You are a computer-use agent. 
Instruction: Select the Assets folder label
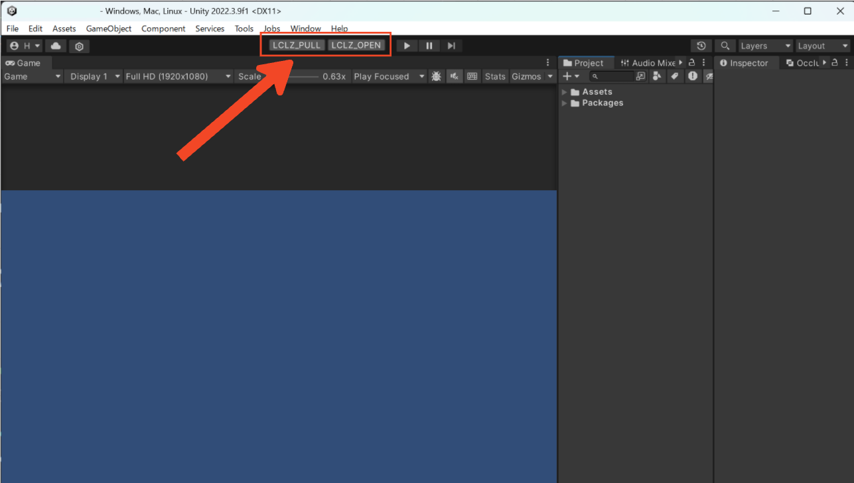[x=597, y=92]
